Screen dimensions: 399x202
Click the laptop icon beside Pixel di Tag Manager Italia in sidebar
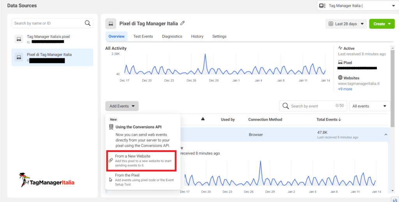[19, 57]
